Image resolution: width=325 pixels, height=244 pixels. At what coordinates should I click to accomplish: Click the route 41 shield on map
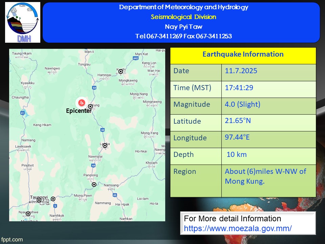(22, 113)
